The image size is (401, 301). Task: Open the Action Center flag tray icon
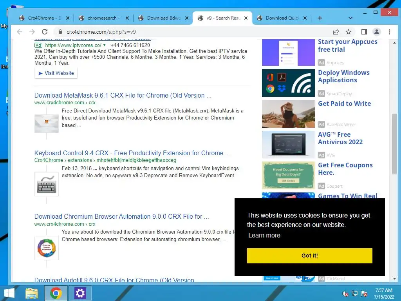[x=365, y=294]
